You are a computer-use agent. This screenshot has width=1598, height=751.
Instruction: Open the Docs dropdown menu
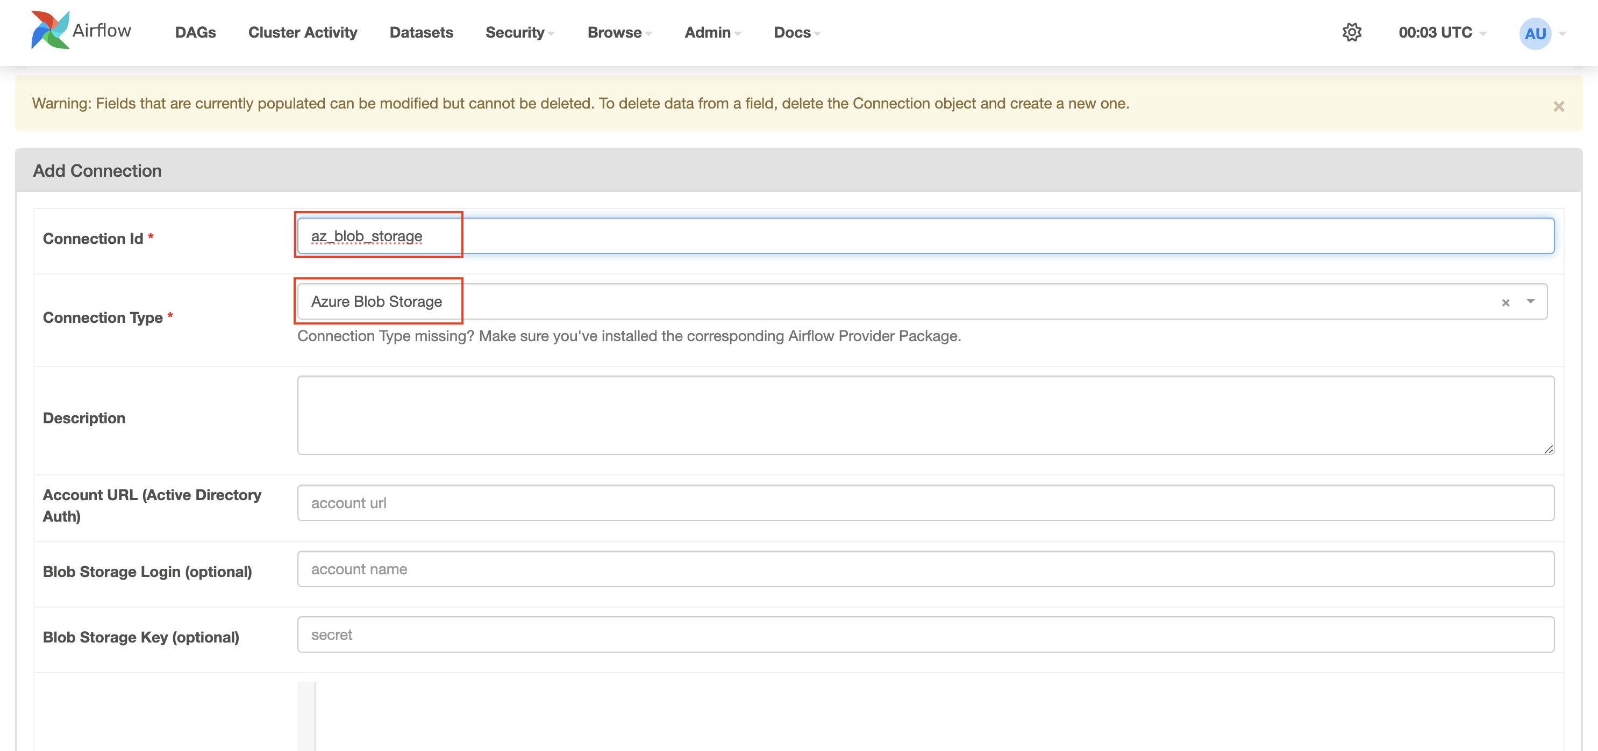point(797,32)
